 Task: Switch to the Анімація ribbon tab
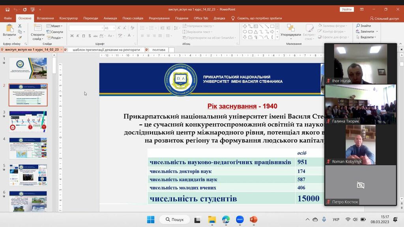coord(110,18)
